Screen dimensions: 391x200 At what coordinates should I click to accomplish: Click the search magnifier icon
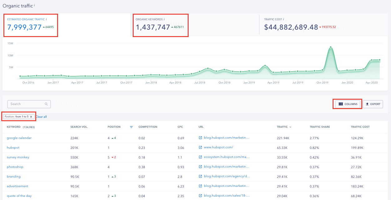[46, 104]
